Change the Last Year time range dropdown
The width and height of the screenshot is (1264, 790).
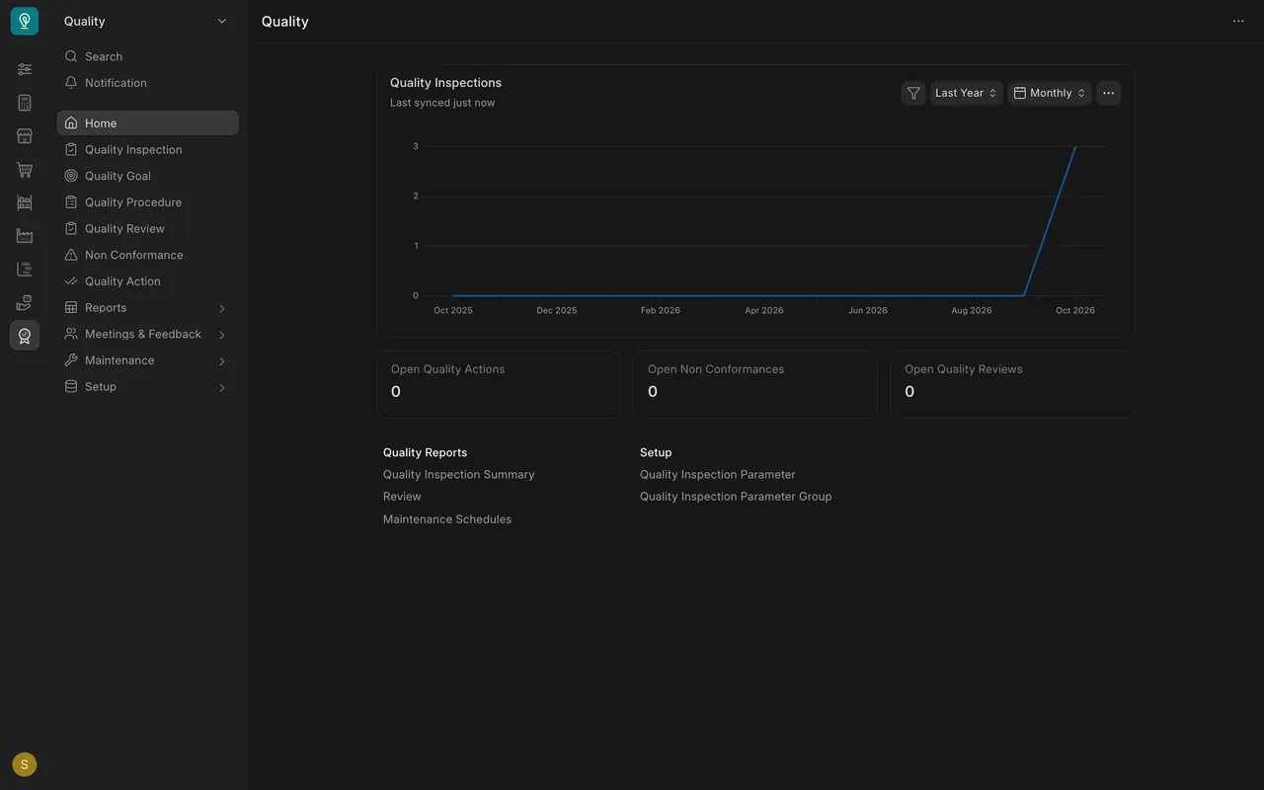[966, 93]
